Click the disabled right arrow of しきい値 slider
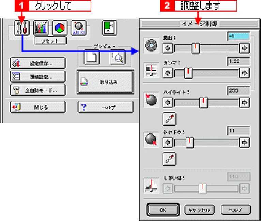The width and height of the screenshot is (261, 222). 245,189
